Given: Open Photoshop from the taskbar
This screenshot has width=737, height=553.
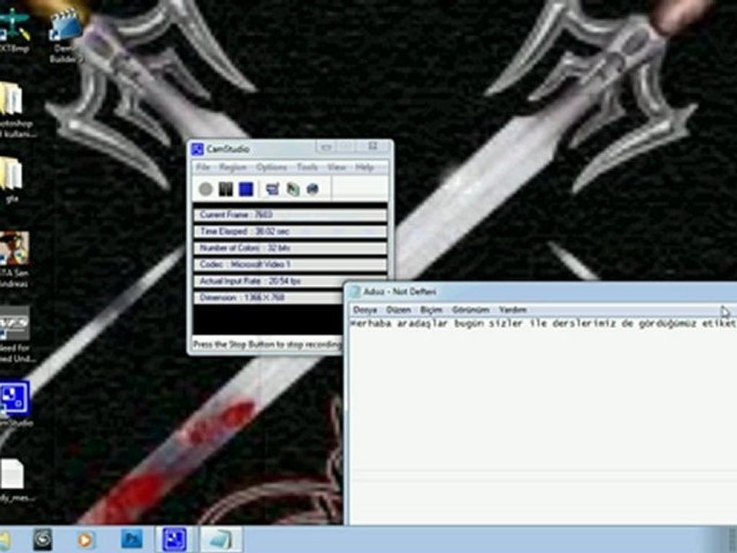Looking at the screenshot, I should point(132,539).
